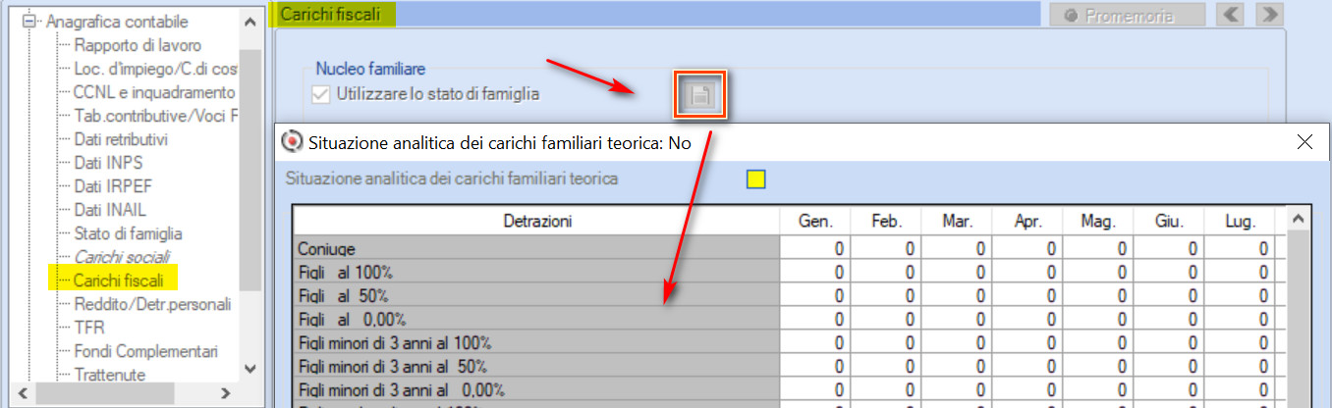The width and height of the screenshot is (1332, 408).
Task: Select CCNL e inquadramento tree item
Action: (x=154, y=92)
